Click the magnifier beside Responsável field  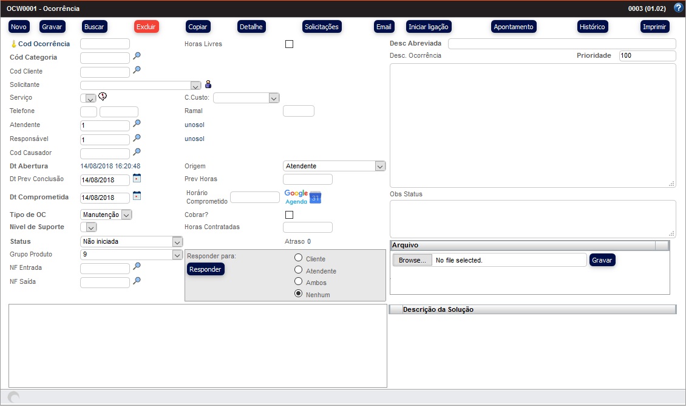tap(137, 138)
